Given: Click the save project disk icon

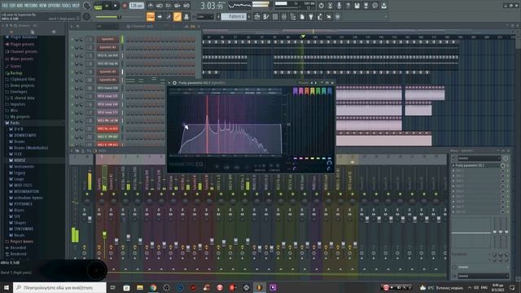Looking at the screenshot, I should [x=357, y=6].
